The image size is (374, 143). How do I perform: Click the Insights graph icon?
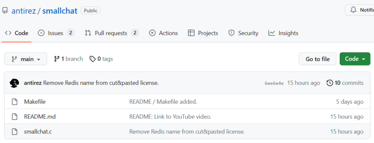point(271,33)
